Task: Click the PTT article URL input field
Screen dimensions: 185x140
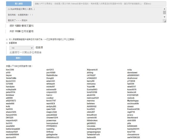Action: (x=98, y=3)
